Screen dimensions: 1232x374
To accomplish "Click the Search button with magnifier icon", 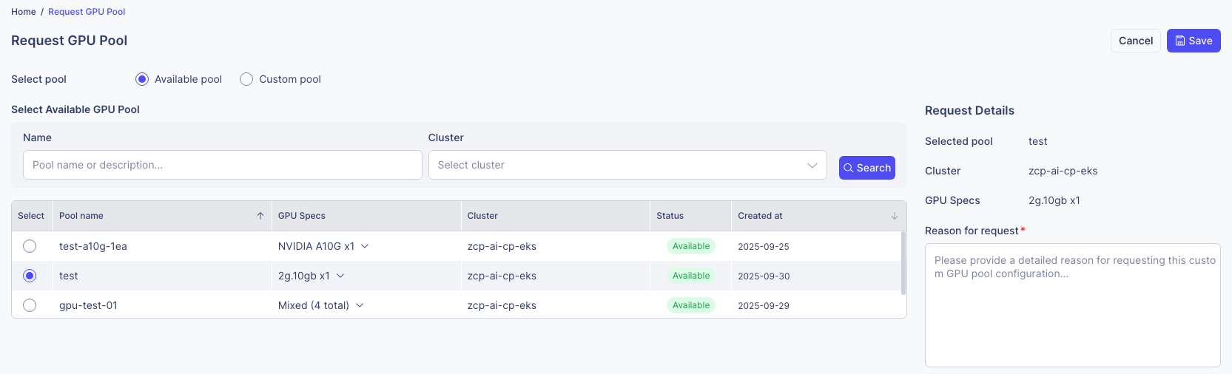I will point(866,168).
